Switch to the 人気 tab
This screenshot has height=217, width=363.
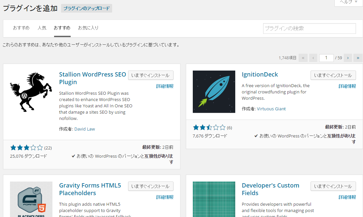42,28
